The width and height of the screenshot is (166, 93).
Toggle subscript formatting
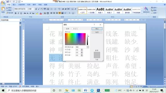28,13
